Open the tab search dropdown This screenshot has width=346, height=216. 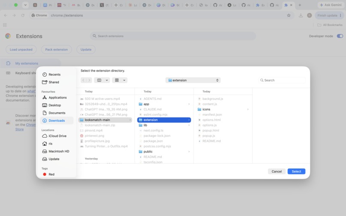click(x=25, y=5)
